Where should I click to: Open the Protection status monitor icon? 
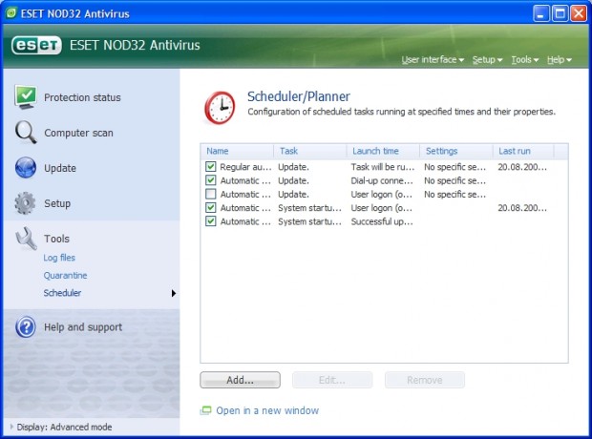pos(25,97)
